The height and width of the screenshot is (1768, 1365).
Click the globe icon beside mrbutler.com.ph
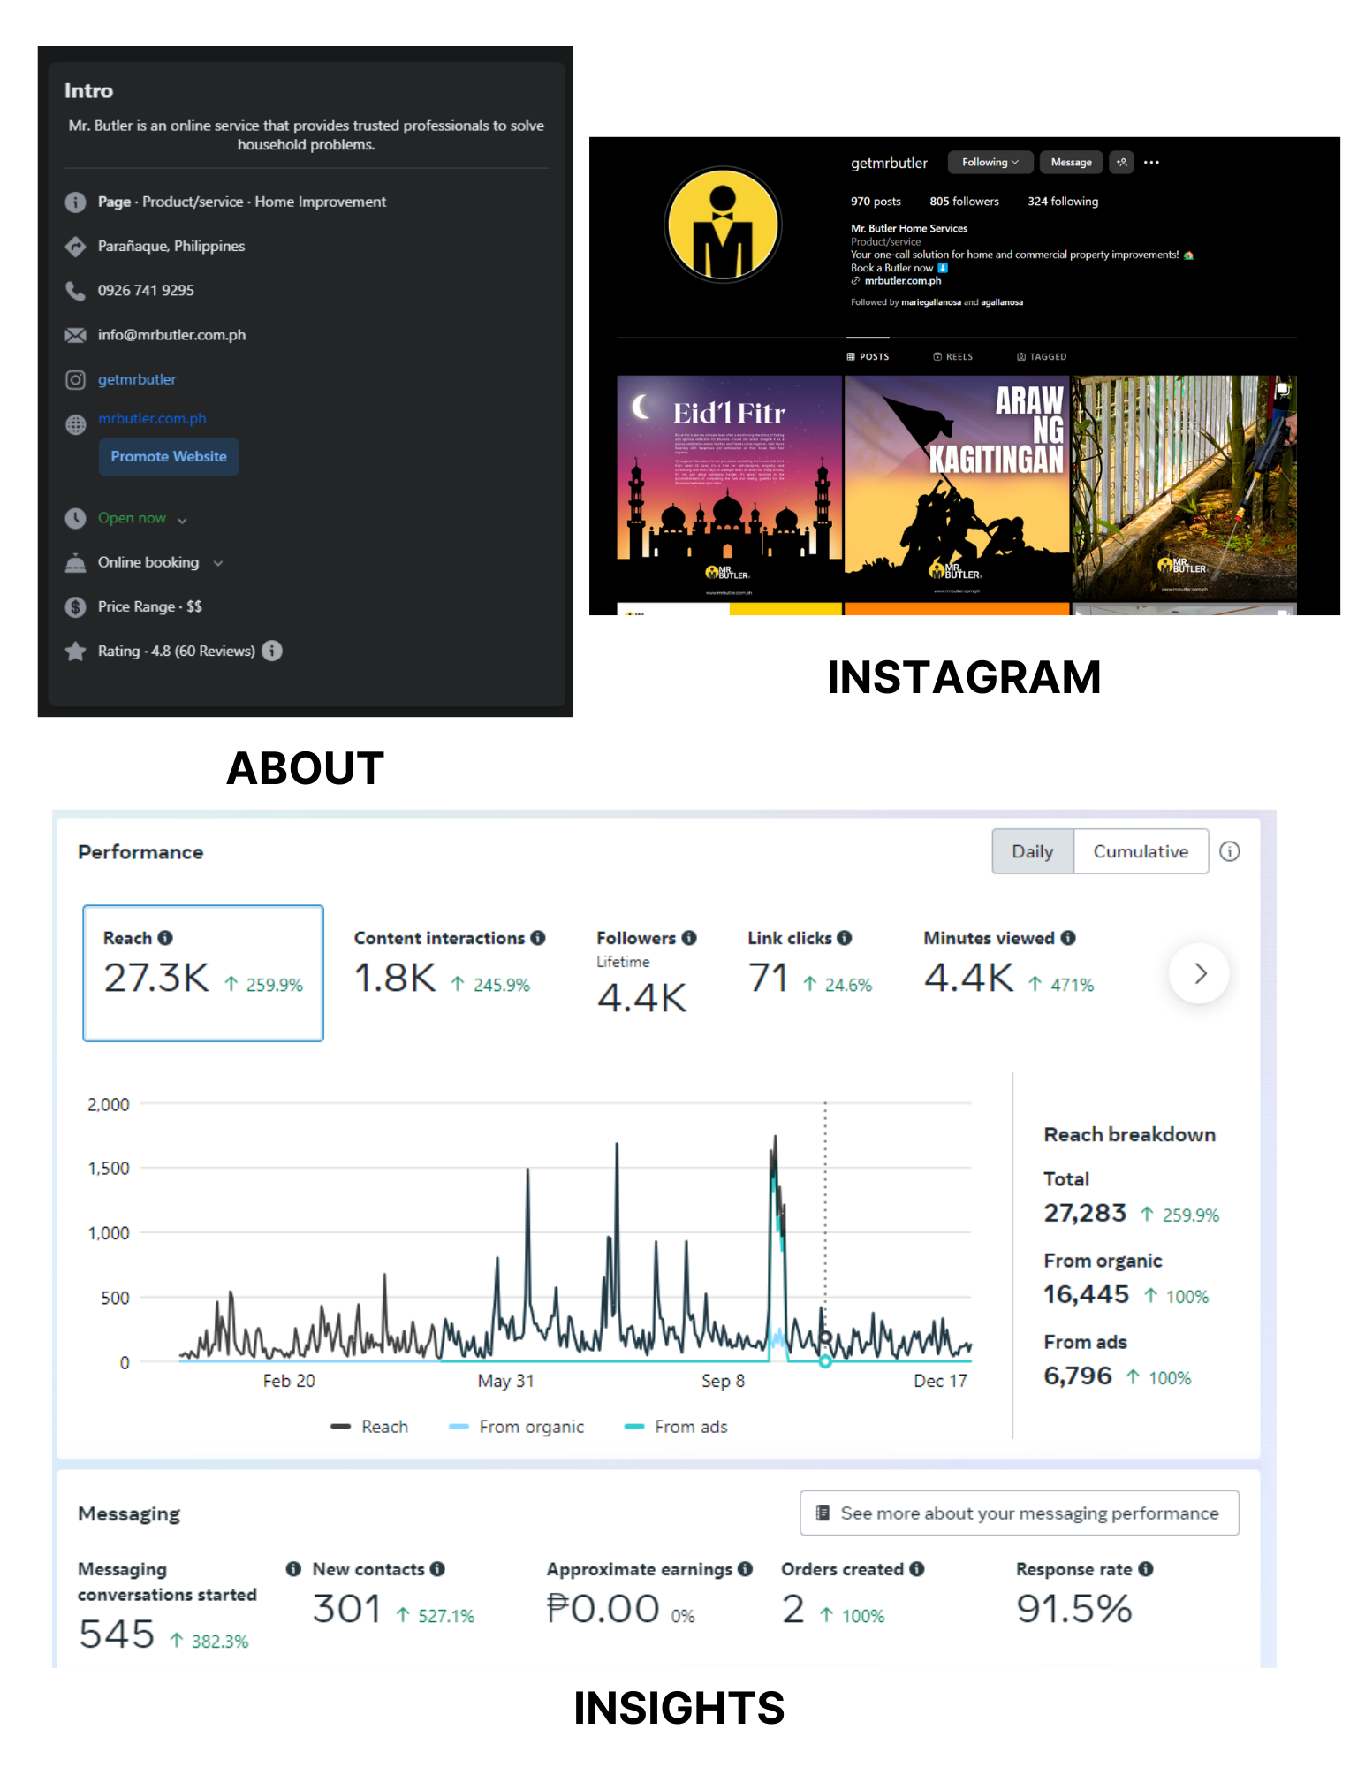point(76,424)
